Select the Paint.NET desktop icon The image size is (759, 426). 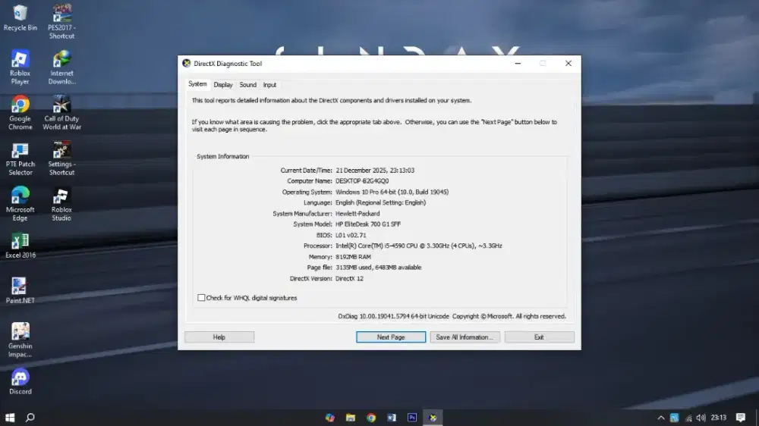[x=20, y=290]
